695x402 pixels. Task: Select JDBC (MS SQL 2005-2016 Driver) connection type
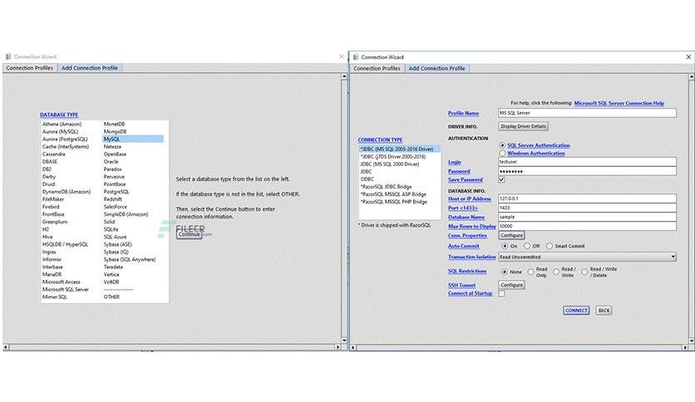[x=399, y=150]
